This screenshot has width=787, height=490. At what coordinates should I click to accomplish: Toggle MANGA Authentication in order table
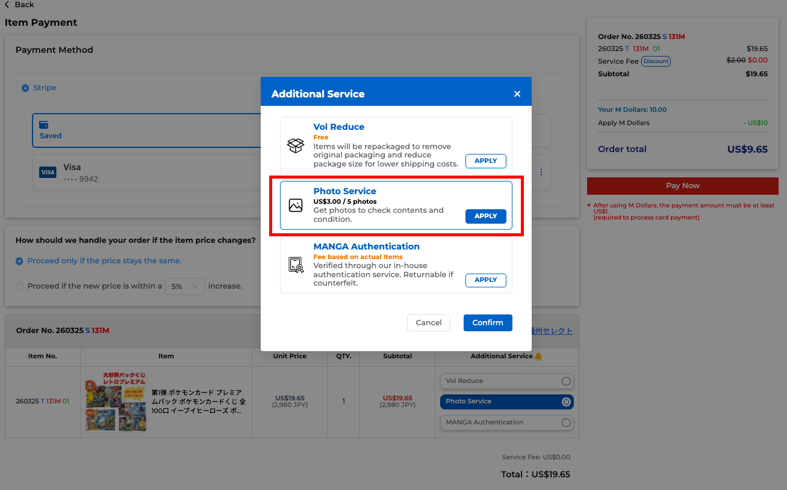coord(566,423)
